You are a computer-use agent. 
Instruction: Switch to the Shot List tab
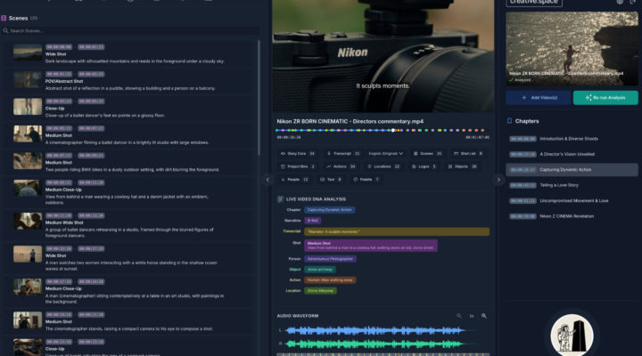467,154
